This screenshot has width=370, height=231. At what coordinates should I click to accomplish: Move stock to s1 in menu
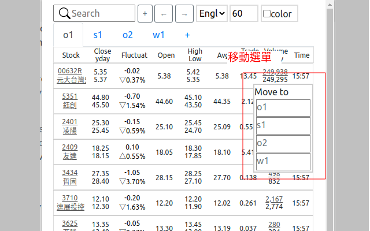click(x=283, y=126)
